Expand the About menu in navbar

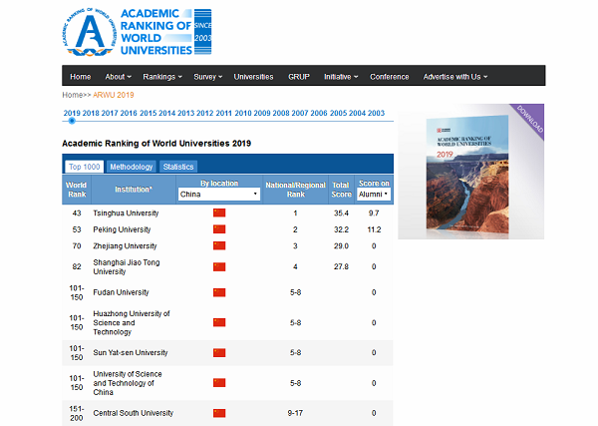pyautogui.click(x=119, y=77)
